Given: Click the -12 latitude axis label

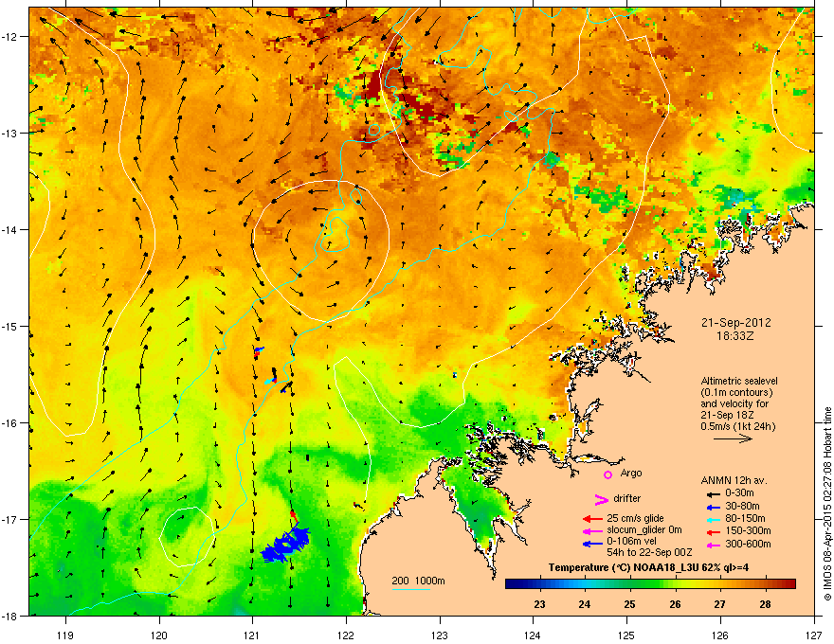Looking at the screenshot, I should click(x=11, y=36).
